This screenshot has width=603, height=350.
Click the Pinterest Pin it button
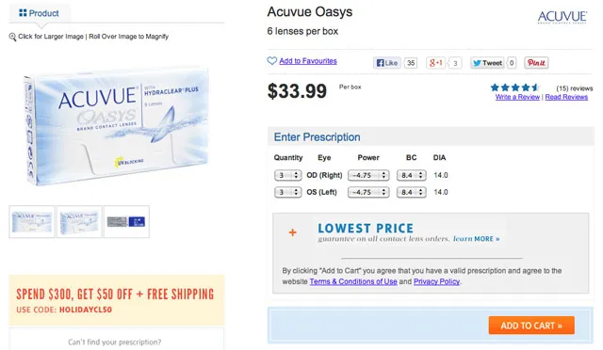[536, 63]
